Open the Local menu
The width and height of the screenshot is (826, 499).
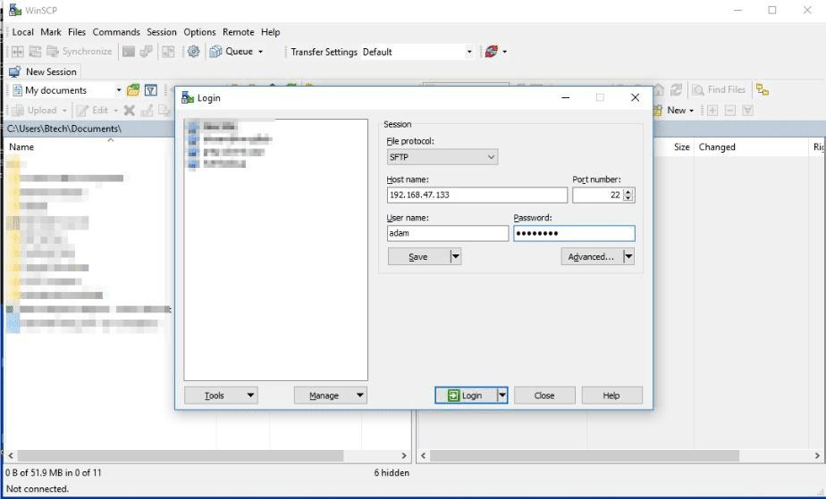point(22,32)
